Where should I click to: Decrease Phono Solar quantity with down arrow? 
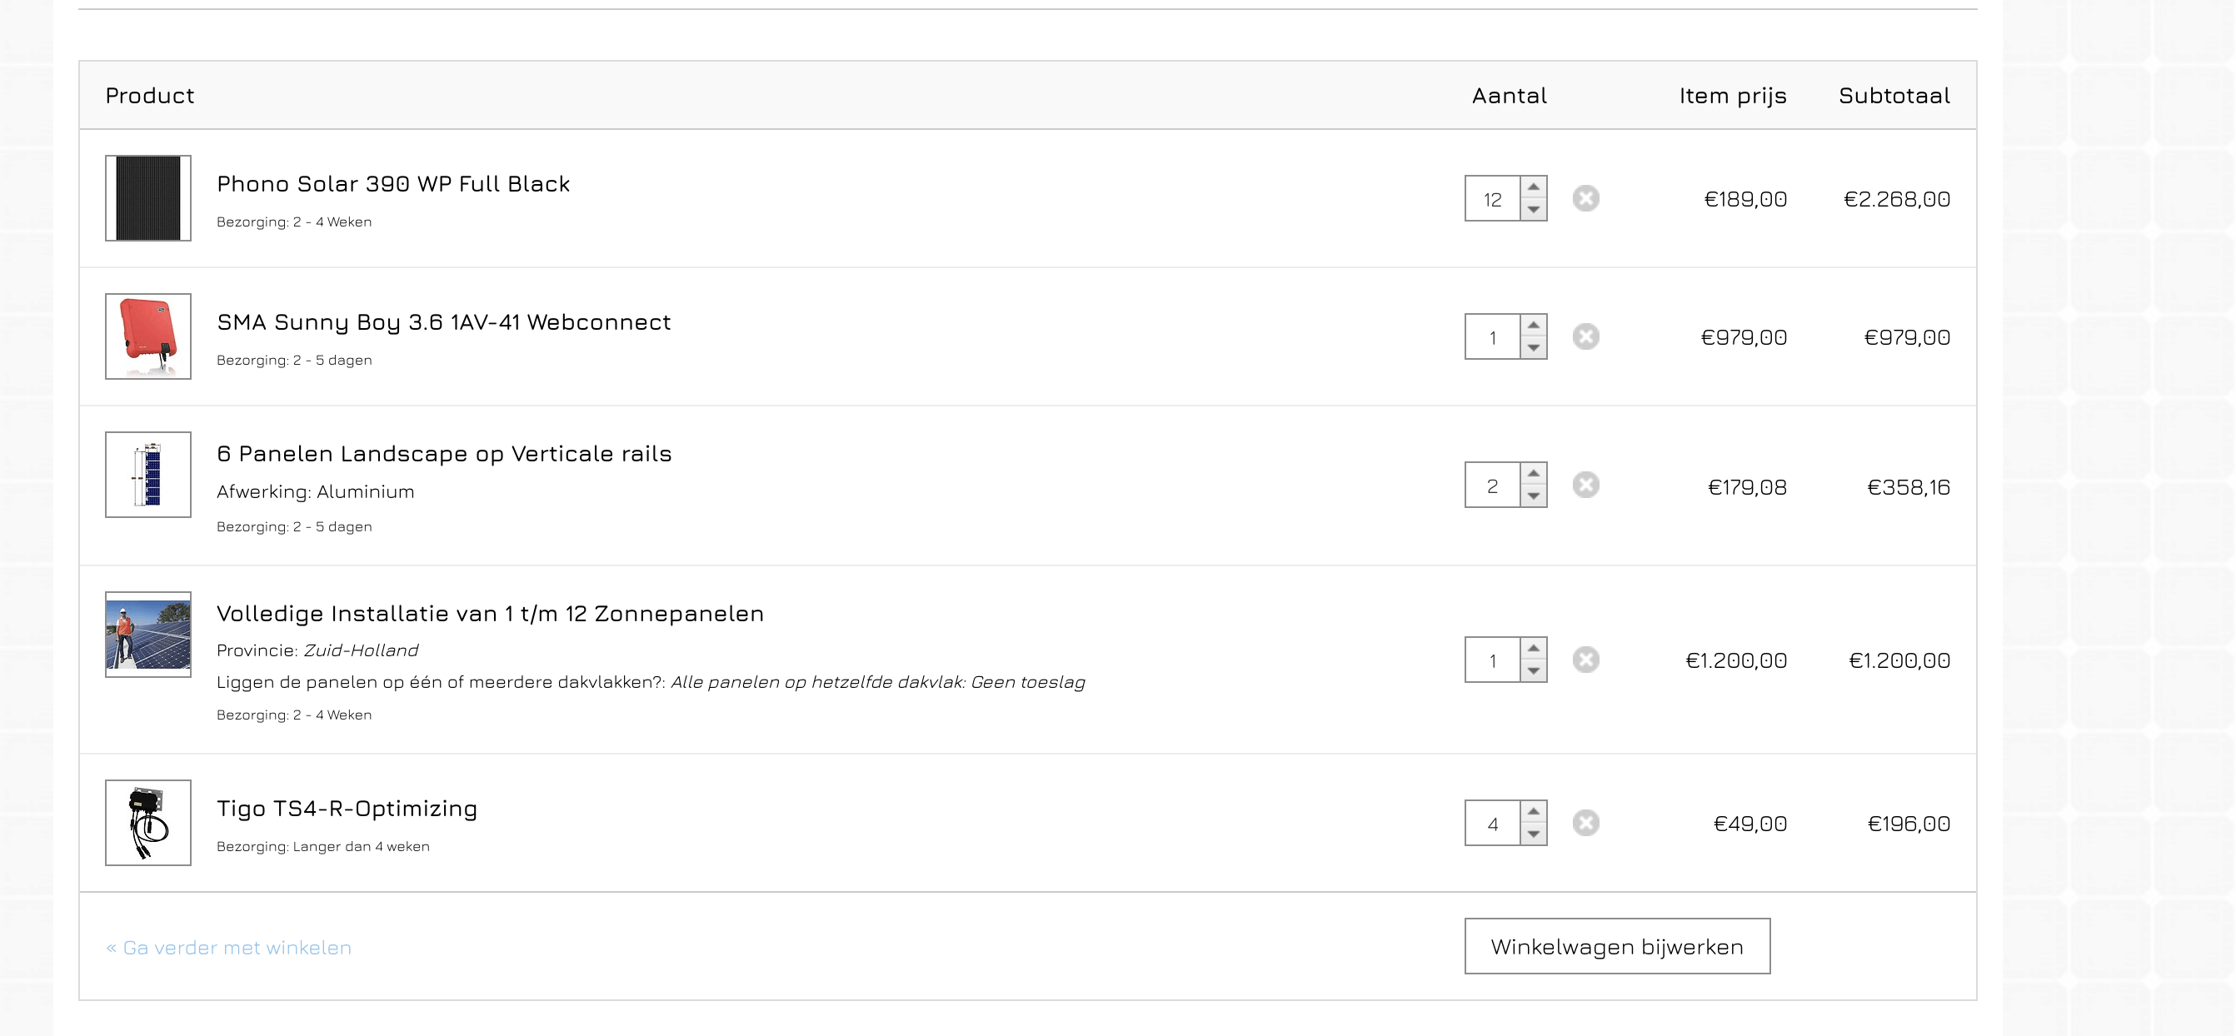[1533, 210]
